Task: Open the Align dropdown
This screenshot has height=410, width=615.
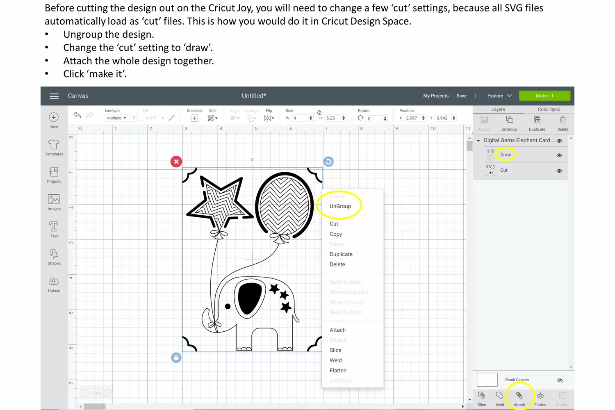Action: point(235,118)
